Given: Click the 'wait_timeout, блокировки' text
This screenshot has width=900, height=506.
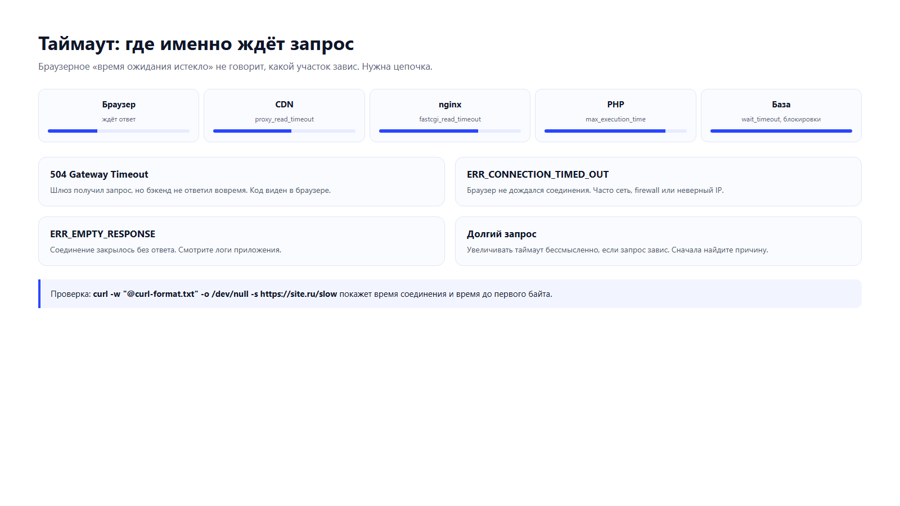Looking at the screenshot, I should (x=781, y=119).
